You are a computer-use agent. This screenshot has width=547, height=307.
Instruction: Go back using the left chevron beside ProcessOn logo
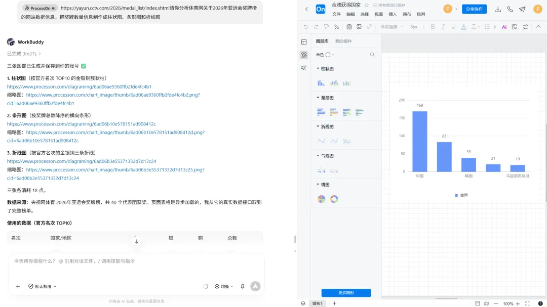[306, 9]
